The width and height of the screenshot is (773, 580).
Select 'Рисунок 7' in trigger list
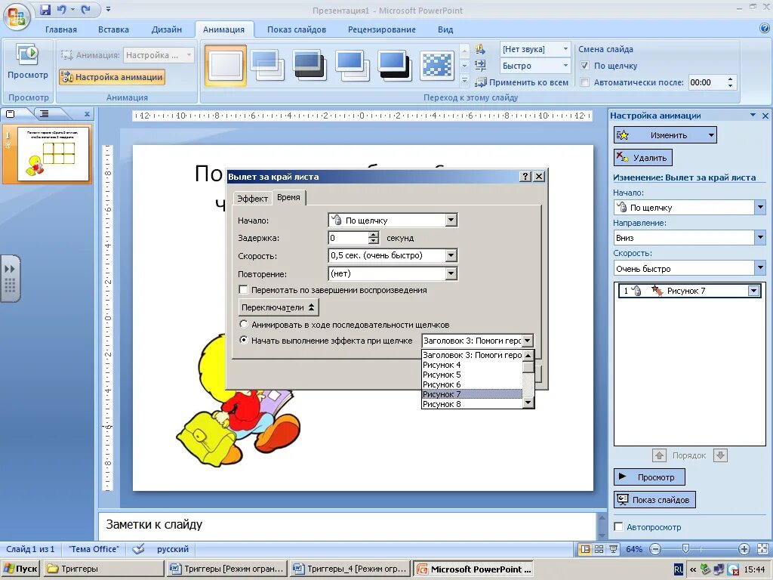(x=472, y=394)
